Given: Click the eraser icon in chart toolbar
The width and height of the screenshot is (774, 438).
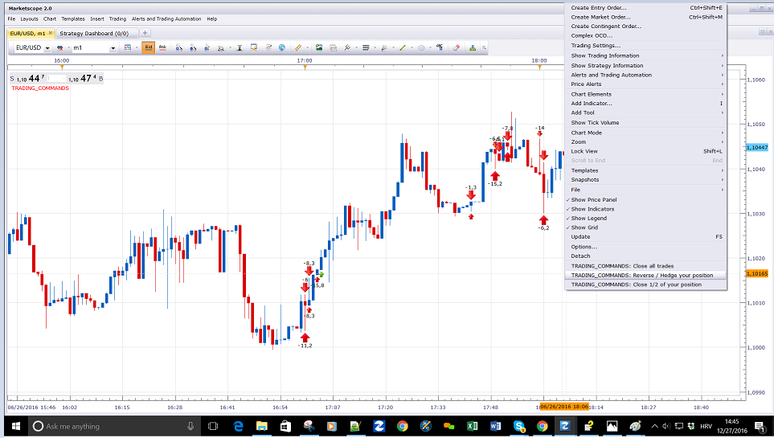Looking at the screenshot, I should tap(456, 48).
